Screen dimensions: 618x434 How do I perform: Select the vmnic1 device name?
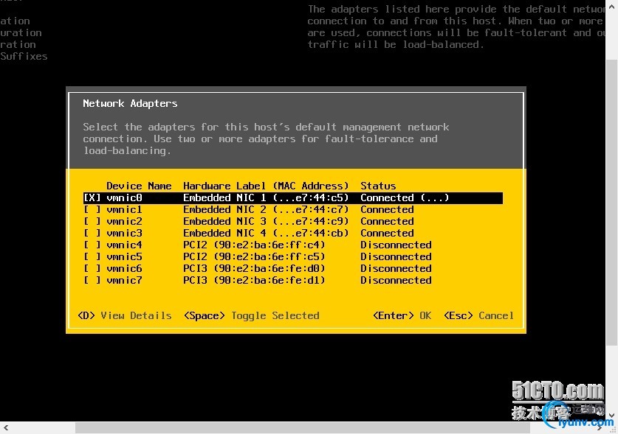[124, 210]
